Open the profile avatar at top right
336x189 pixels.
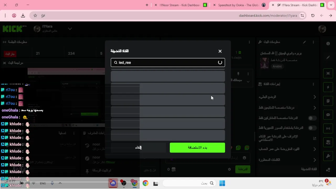322,29
